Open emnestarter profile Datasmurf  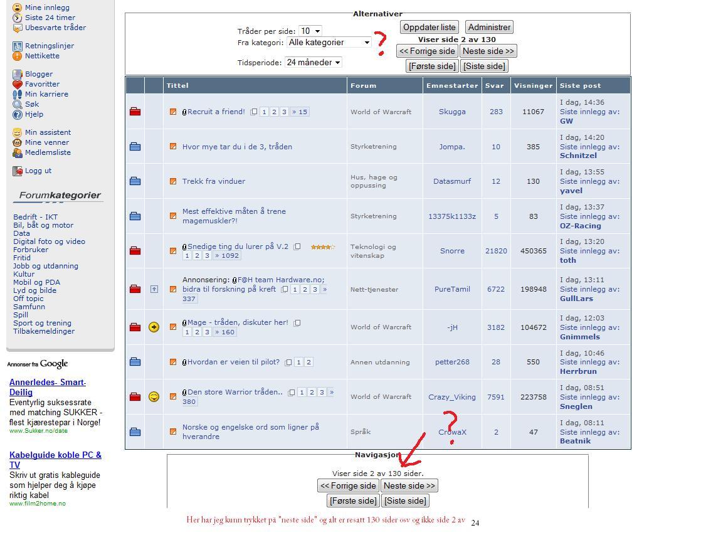click(x=452, y=181)
